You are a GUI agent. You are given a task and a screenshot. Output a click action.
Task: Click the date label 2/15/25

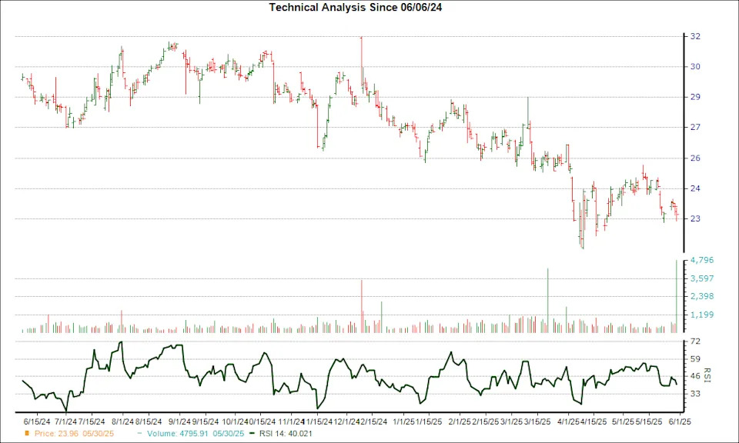pos(486,421)
